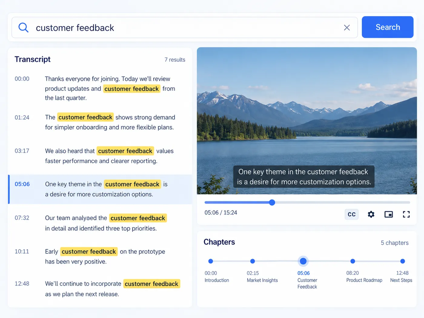Click the 12:48 transcript timestamp
Viewport: 424px width, 318px height.
tap(22, 283)
